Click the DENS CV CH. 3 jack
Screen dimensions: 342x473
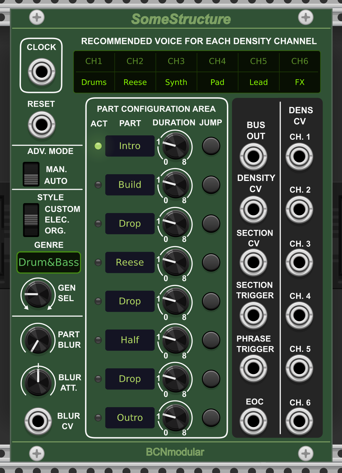tap(299, 262)
